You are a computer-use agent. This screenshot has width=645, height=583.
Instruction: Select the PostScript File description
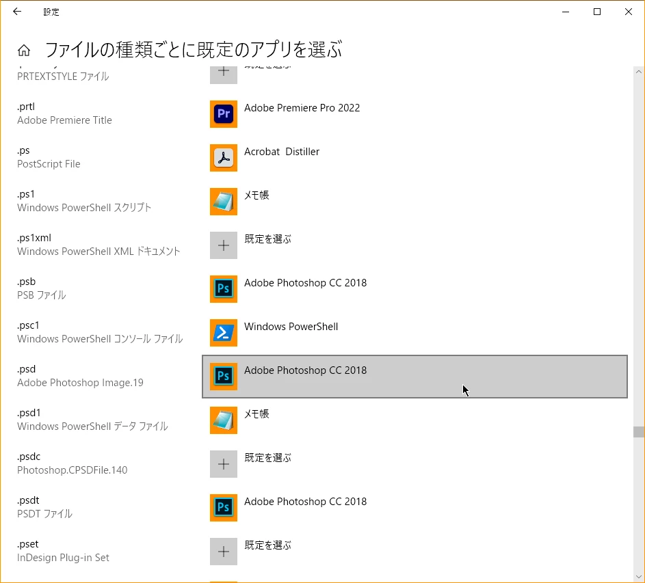pyautogui.click(x=49, y=164)
